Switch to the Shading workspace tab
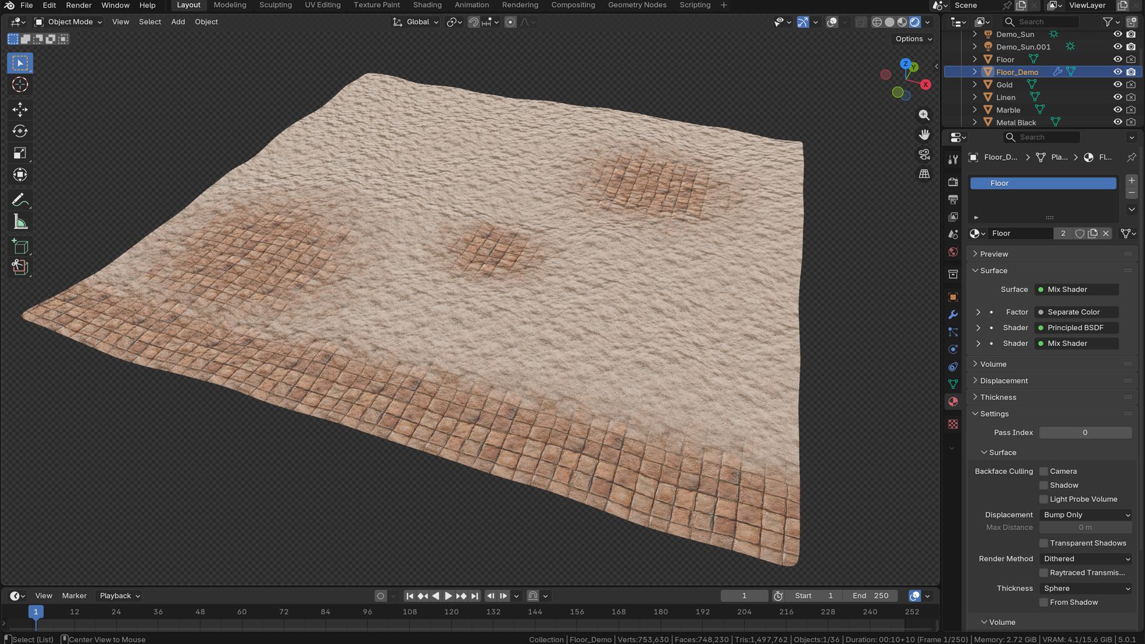This screenshot has width=1145, height=644. [x=427, y=5]
